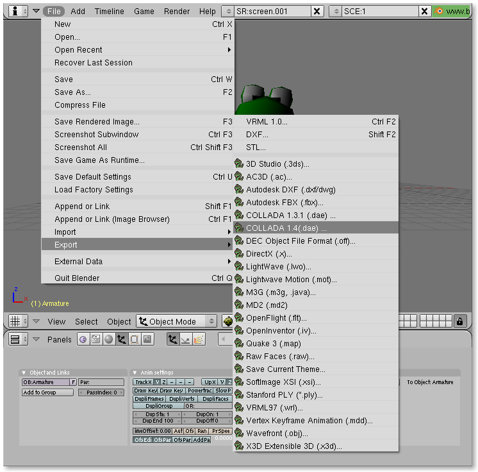The image size is (478, 472).
Task: Click the draw type icon beside Object Mode
Action: [x=227, y=321]
